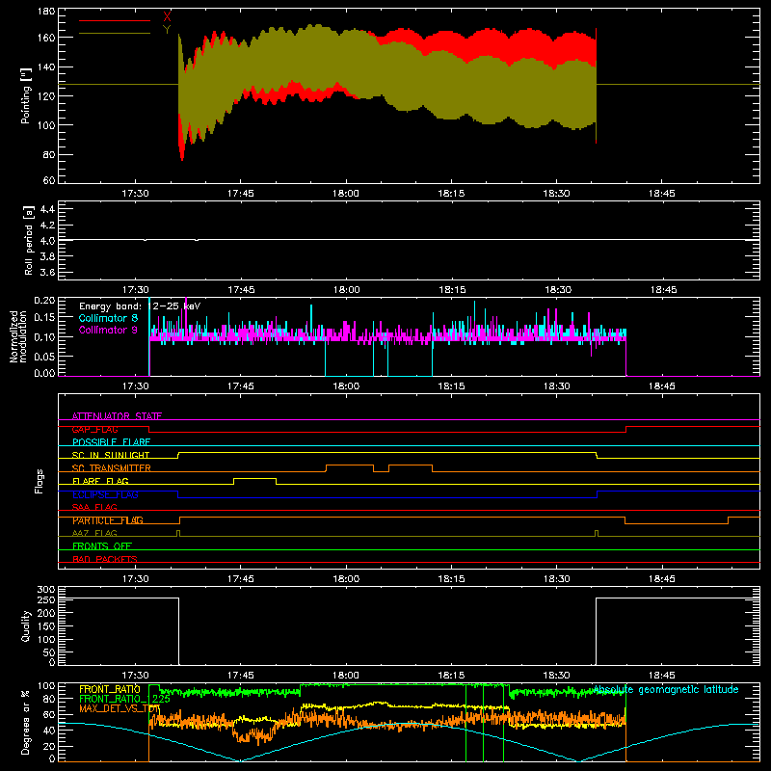771x771 pixels.
Task: Click the 'Degrees or %' axis title
Action: tap(26, 723)
